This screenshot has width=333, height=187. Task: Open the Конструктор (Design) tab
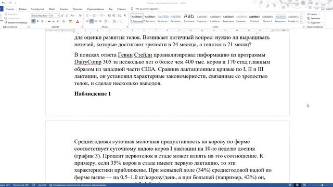click(x=37, y=9)
